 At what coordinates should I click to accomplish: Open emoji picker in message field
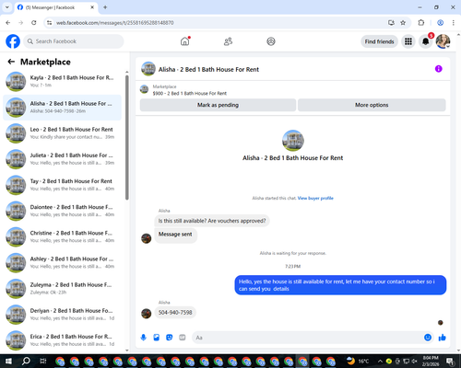[x=428, y=338]
